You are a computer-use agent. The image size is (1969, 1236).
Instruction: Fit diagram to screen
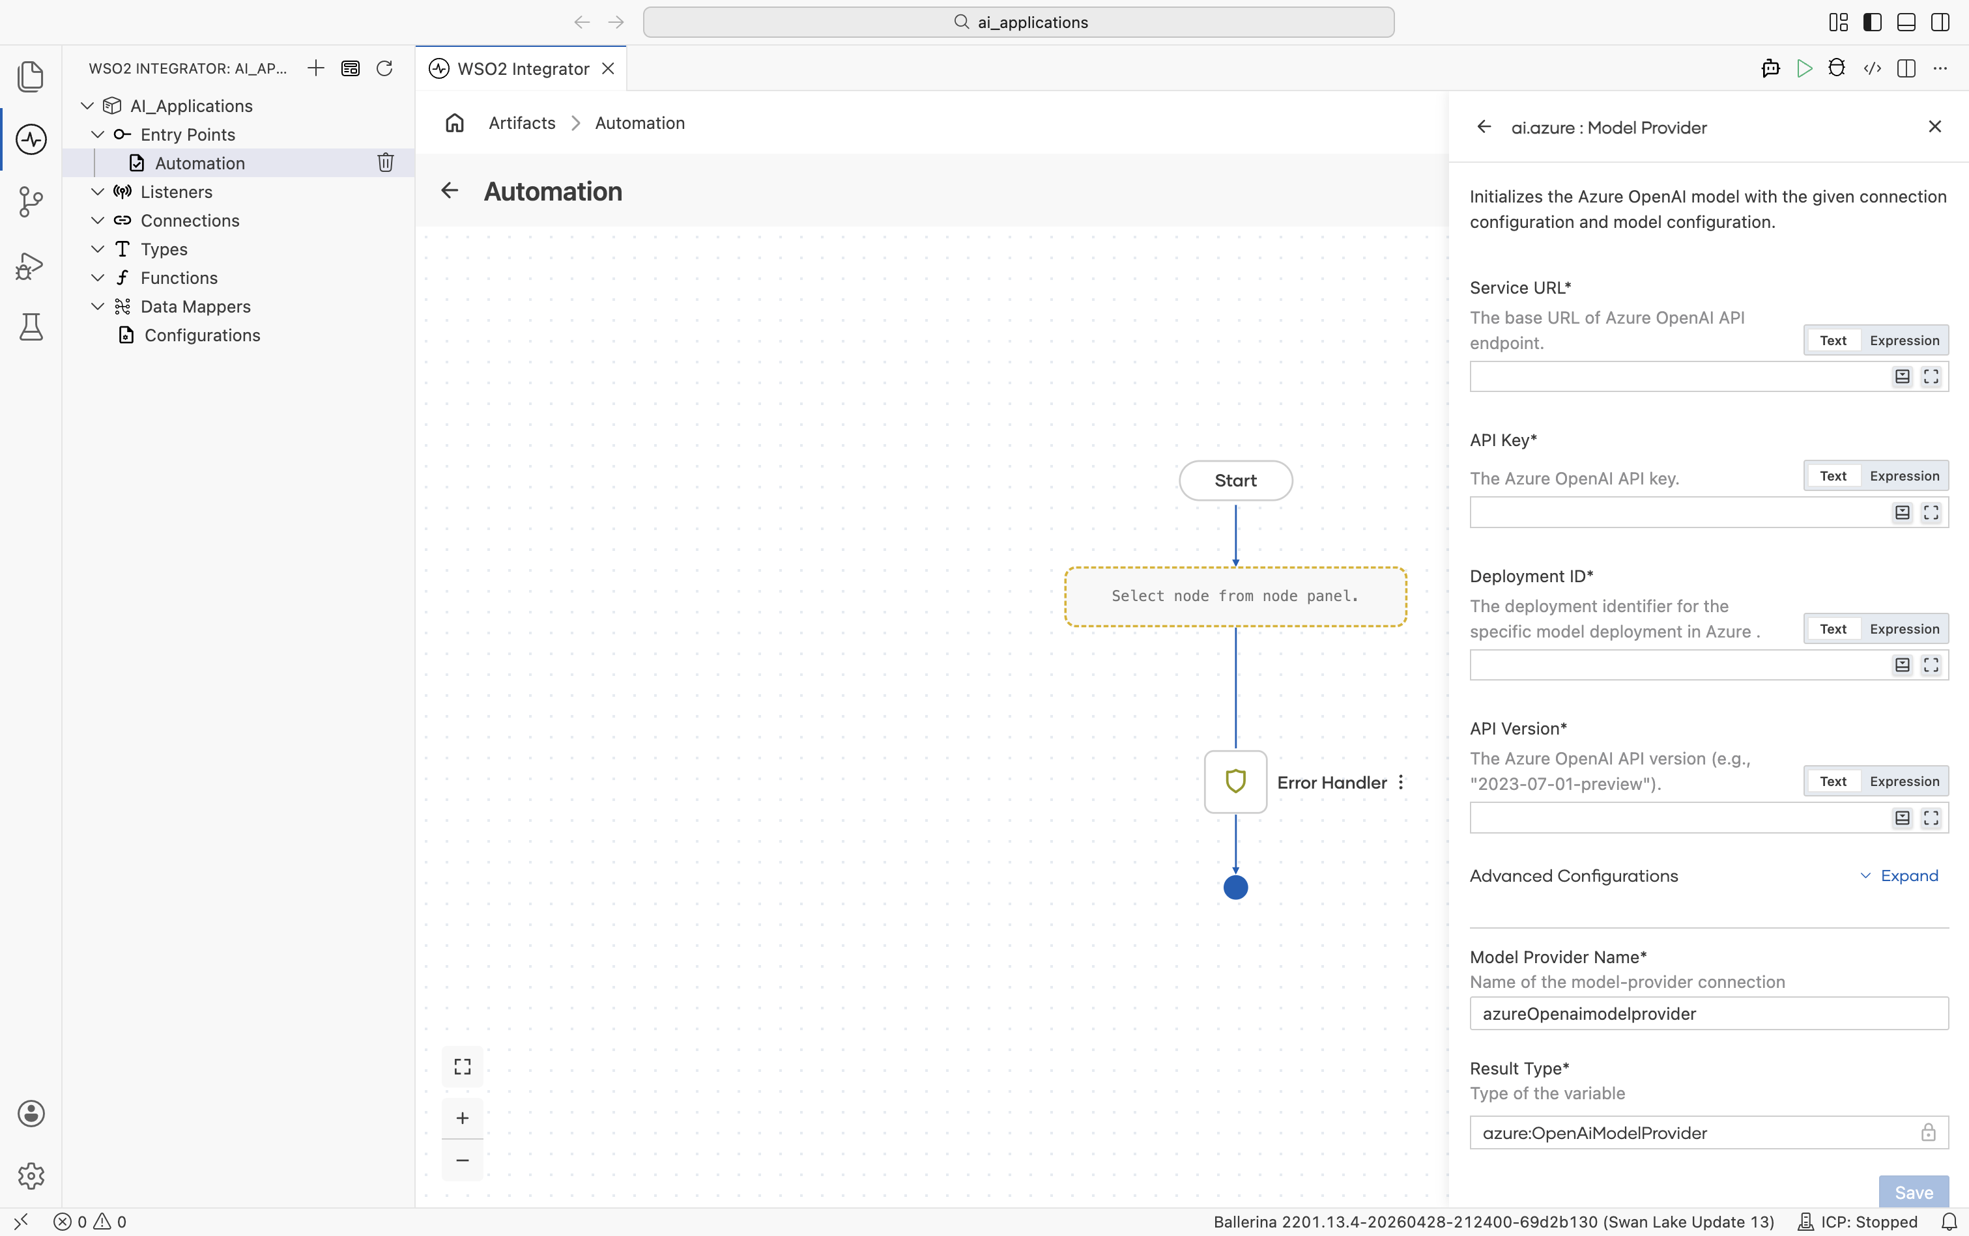(463, 1066)
